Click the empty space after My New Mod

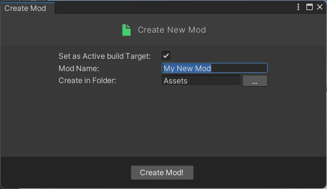coord(239,68)
